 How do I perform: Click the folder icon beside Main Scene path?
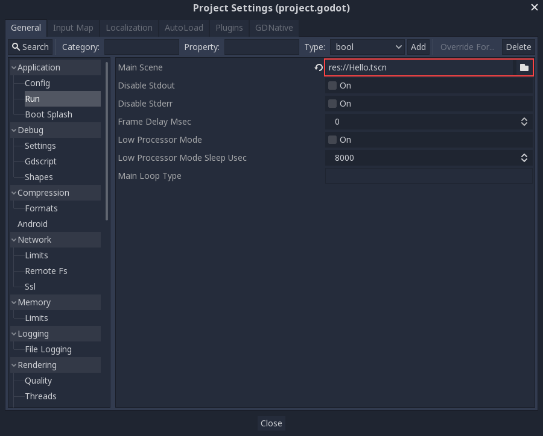tap(524, 67)
